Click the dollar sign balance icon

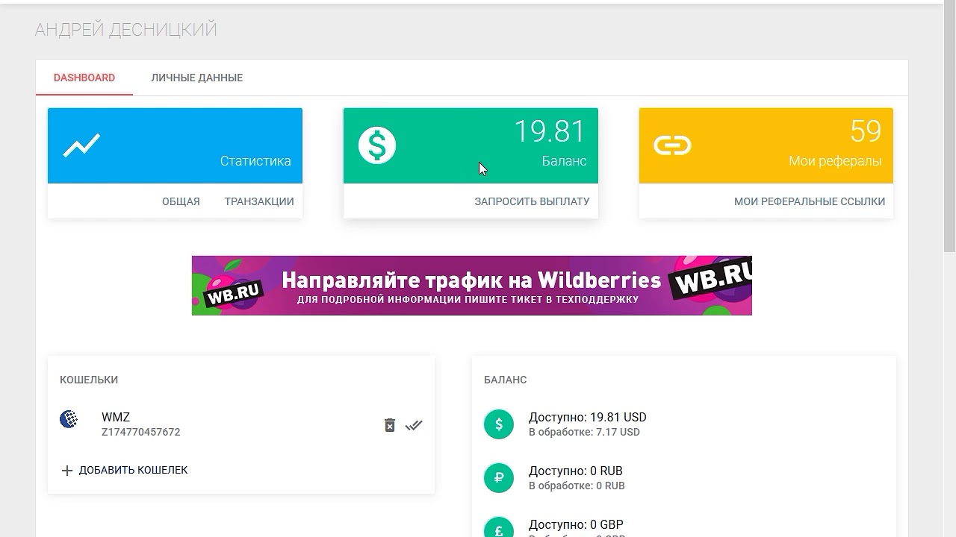click(x=376, y=145)
